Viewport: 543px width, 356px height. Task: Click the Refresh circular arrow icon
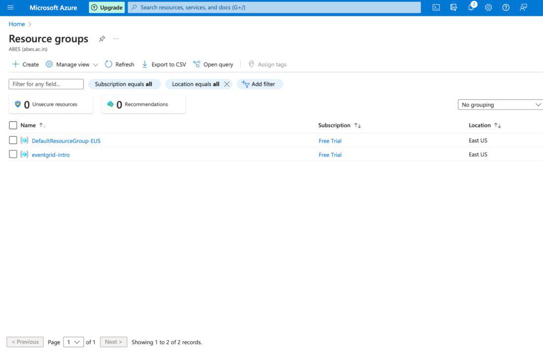tap(109, 64)
